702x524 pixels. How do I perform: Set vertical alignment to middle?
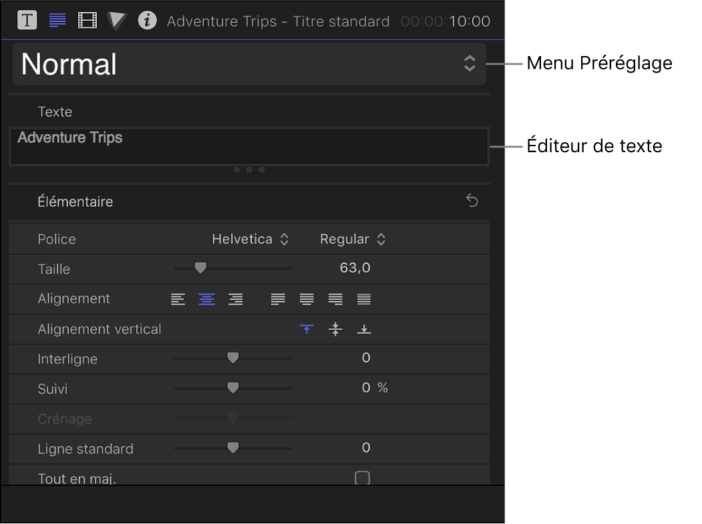pos(335,329)
